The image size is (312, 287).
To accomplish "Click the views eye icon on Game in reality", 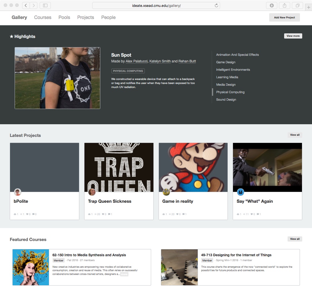I will tap(170, 214).
